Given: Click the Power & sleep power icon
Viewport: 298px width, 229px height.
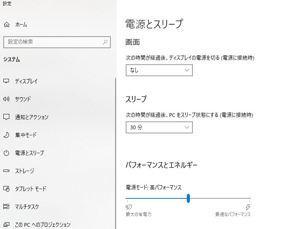Looking at the screenshot, I should (6, 153).
